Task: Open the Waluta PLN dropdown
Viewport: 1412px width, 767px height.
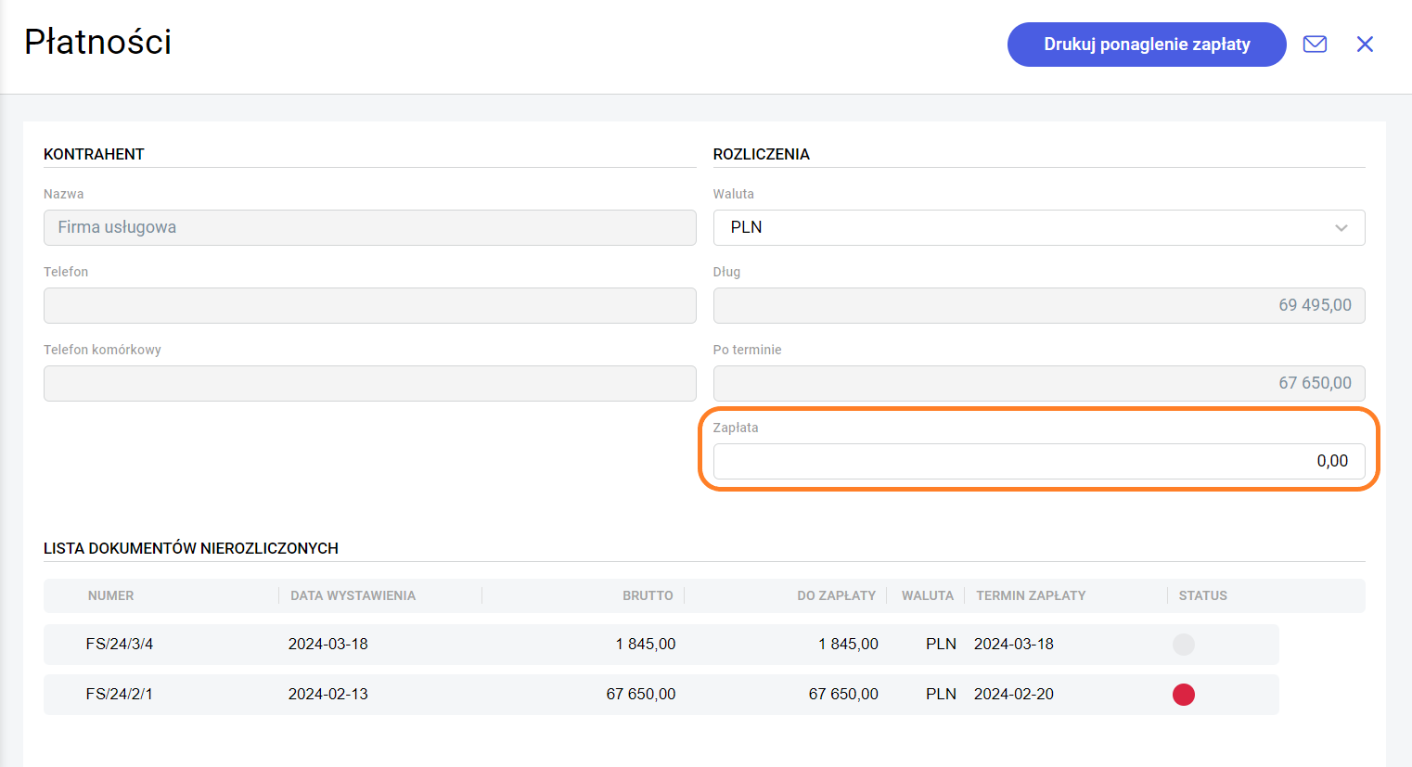Action: 1020,227
